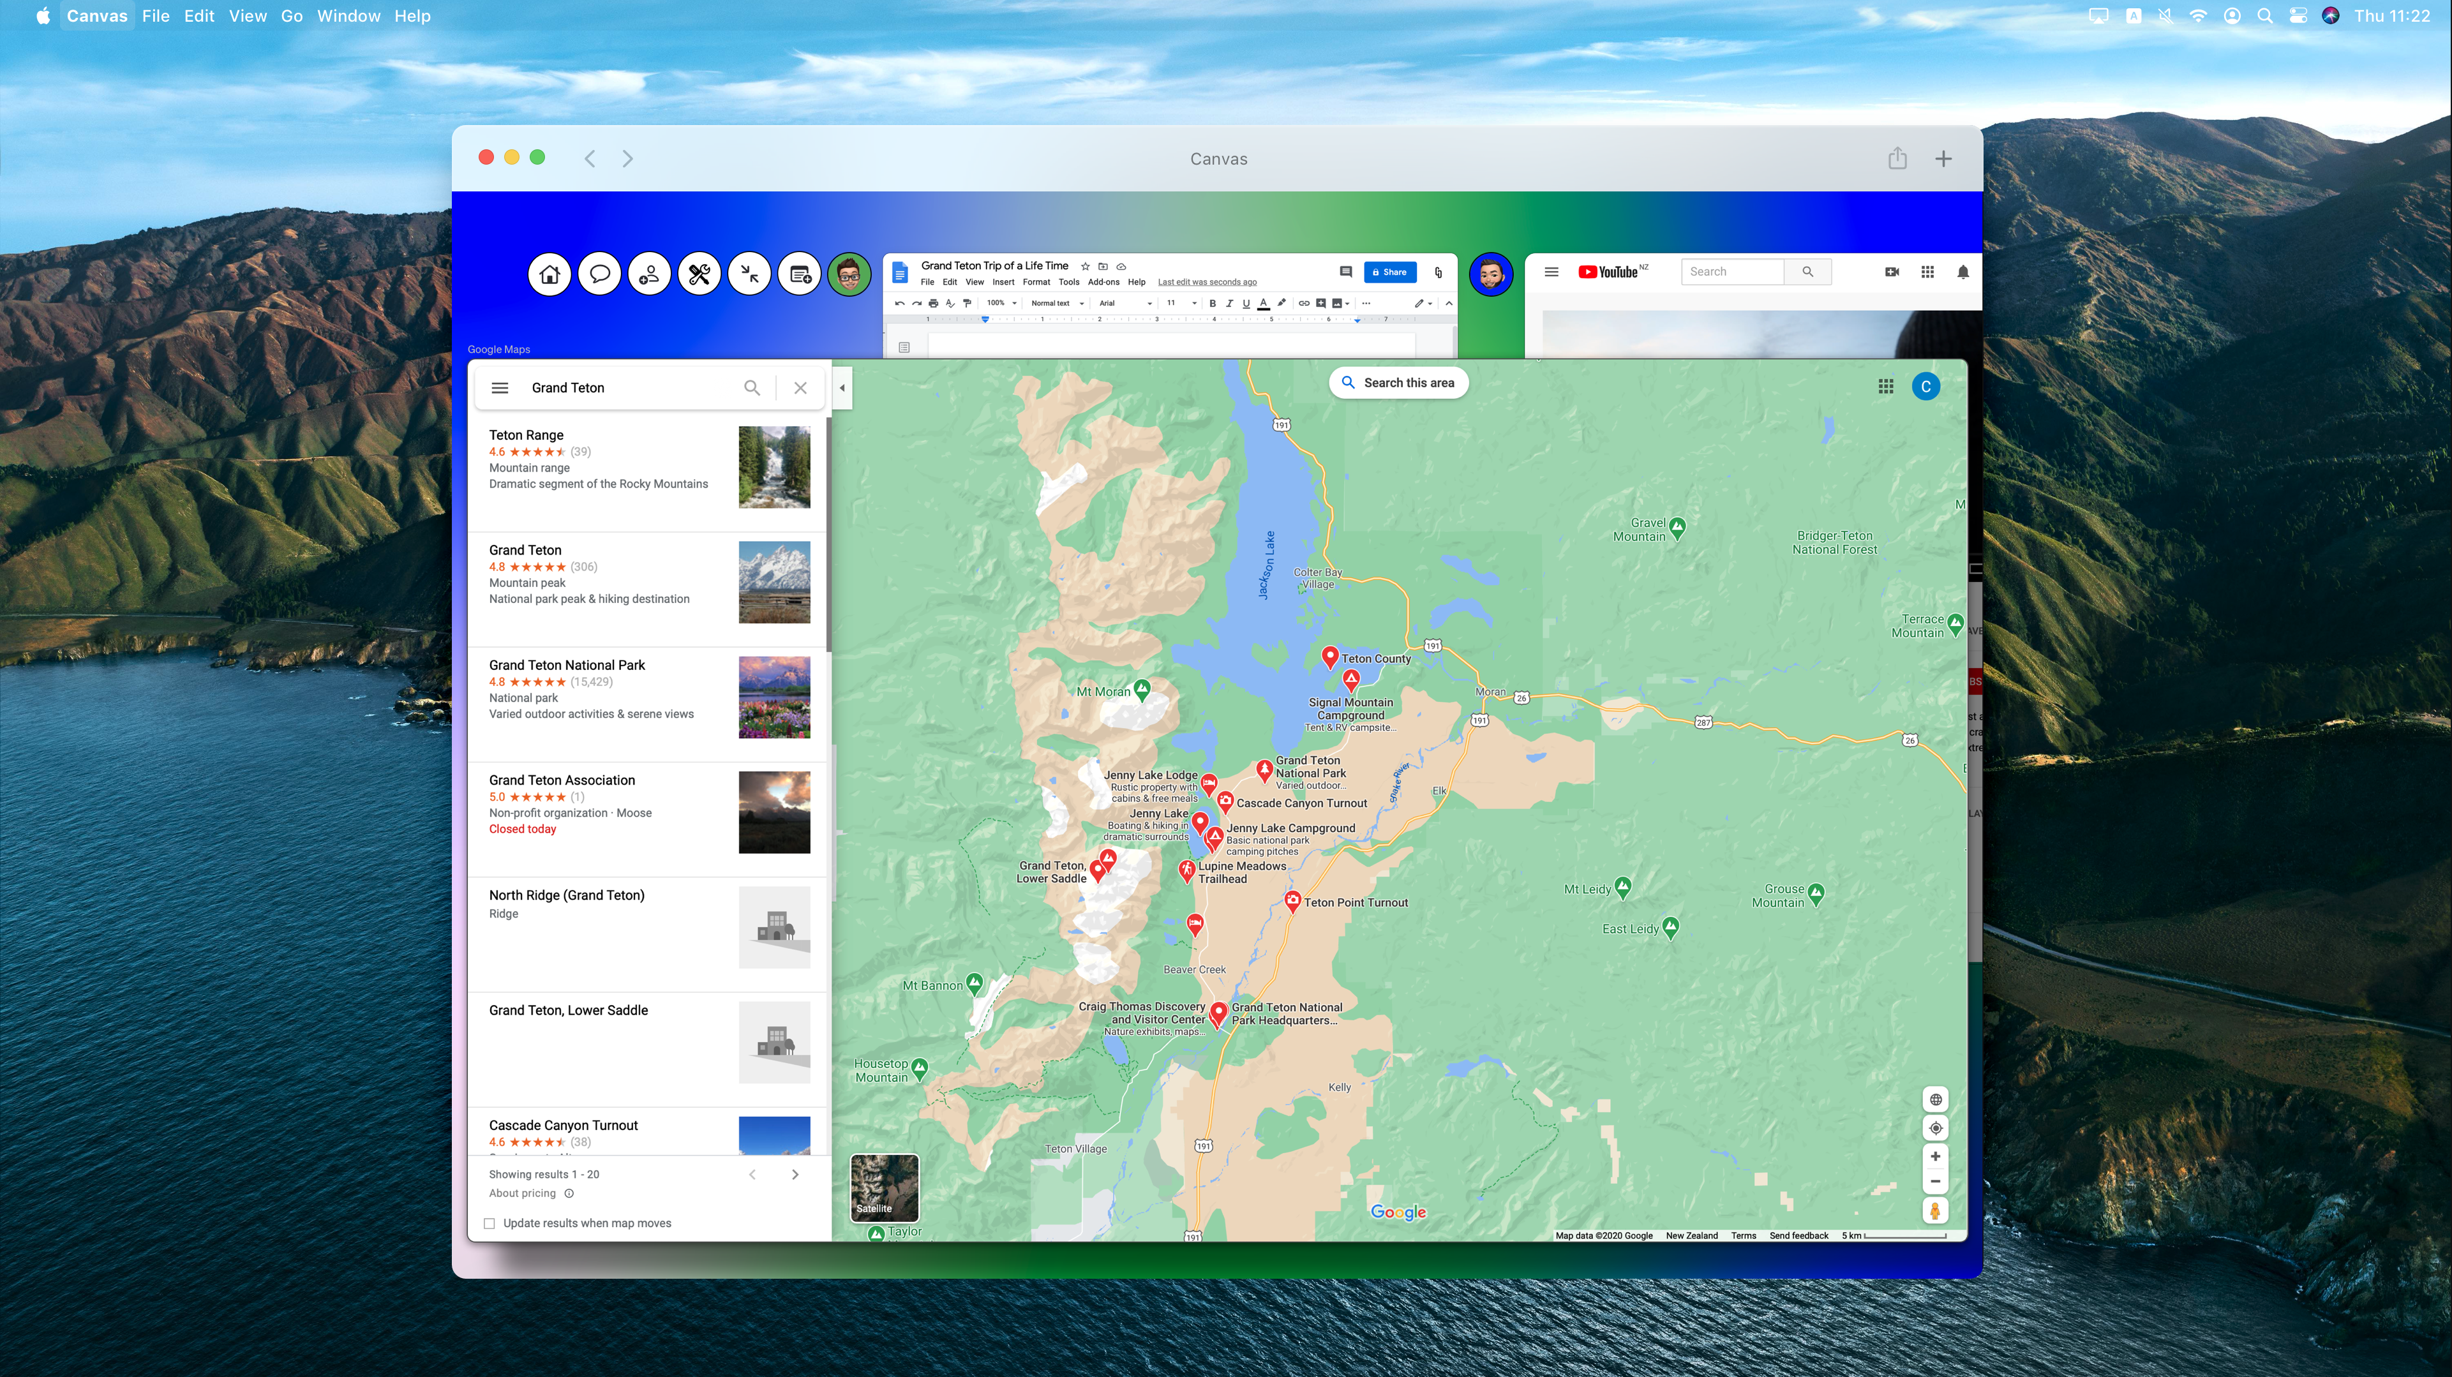2452x1377 pixels.
Task: Click the add person icon button
Action: tap(649, 275)
